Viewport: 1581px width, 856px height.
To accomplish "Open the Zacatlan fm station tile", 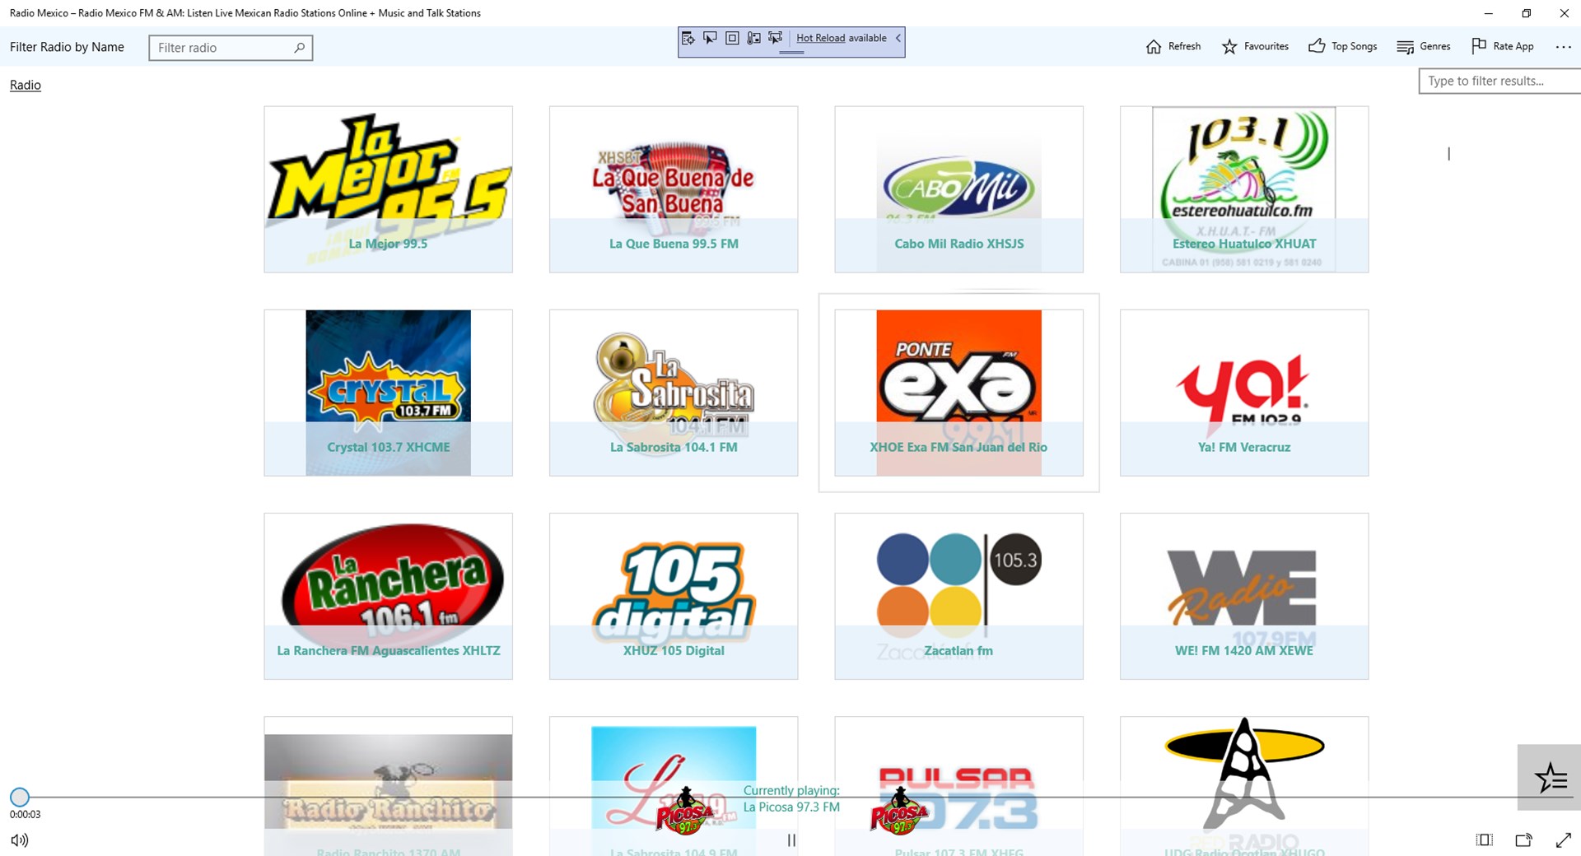I will point(958,596).
